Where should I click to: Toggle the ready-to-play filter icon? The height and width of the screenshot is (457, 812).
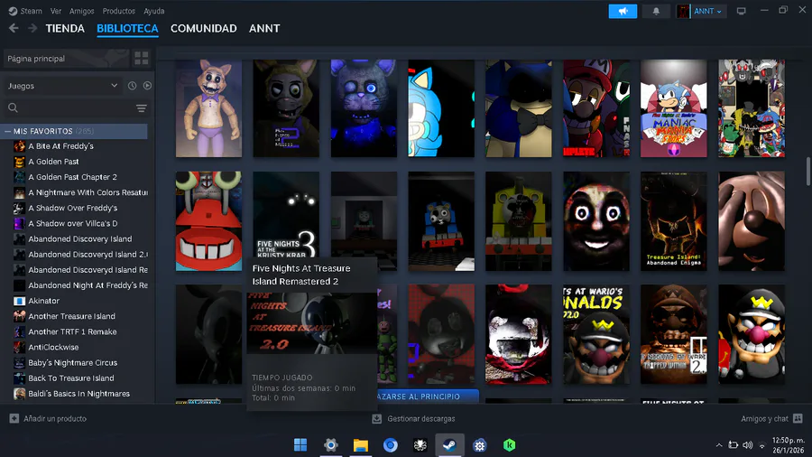(148, 86)
